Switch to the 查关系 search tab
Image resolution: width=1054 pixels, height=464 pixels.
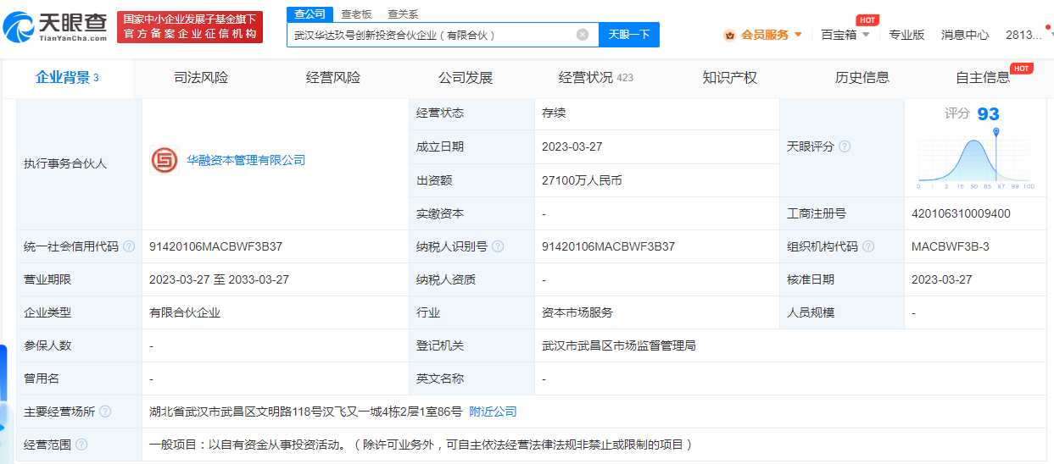(403, 14)
